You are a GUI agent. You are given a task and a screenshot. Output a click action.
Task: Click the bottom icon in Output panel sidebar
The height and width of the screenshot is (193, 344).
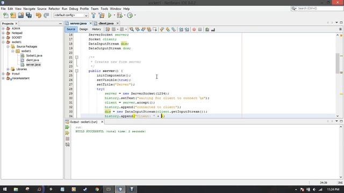pyautogui.click(x=67, y=145)
